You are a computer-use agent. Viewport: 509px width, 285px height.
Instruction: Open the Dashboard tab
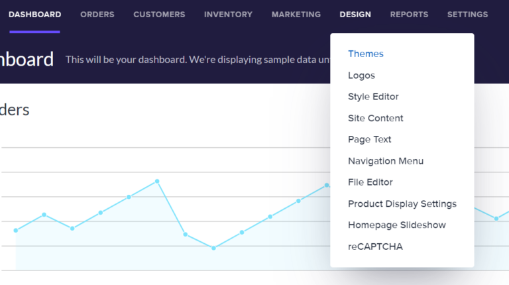34,15
